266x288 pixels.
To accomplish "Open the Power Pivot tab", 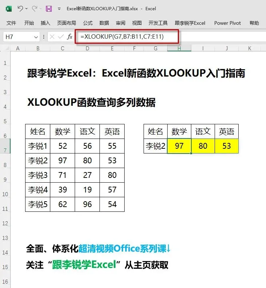I will pyautogui.click(x=227, y=23).
